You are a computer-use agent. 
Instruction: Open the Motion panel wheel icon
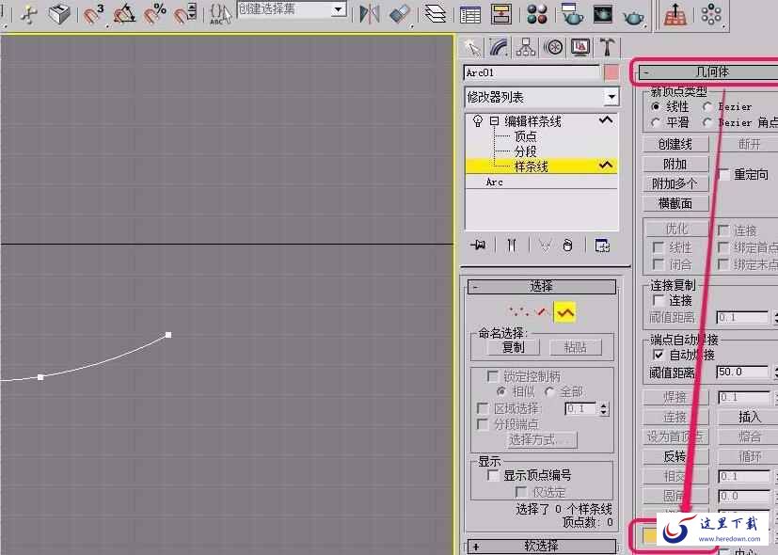click(554, 47)
